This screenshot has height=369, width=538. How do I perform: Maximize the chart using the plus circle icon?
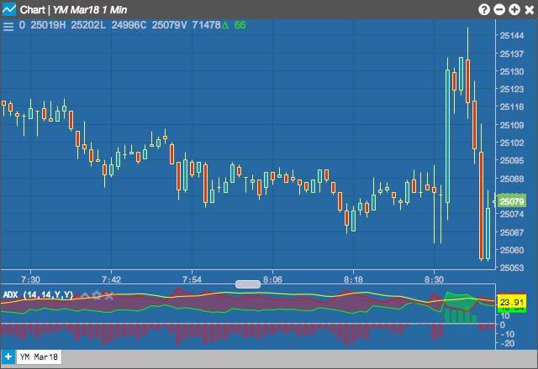(514, 9)
